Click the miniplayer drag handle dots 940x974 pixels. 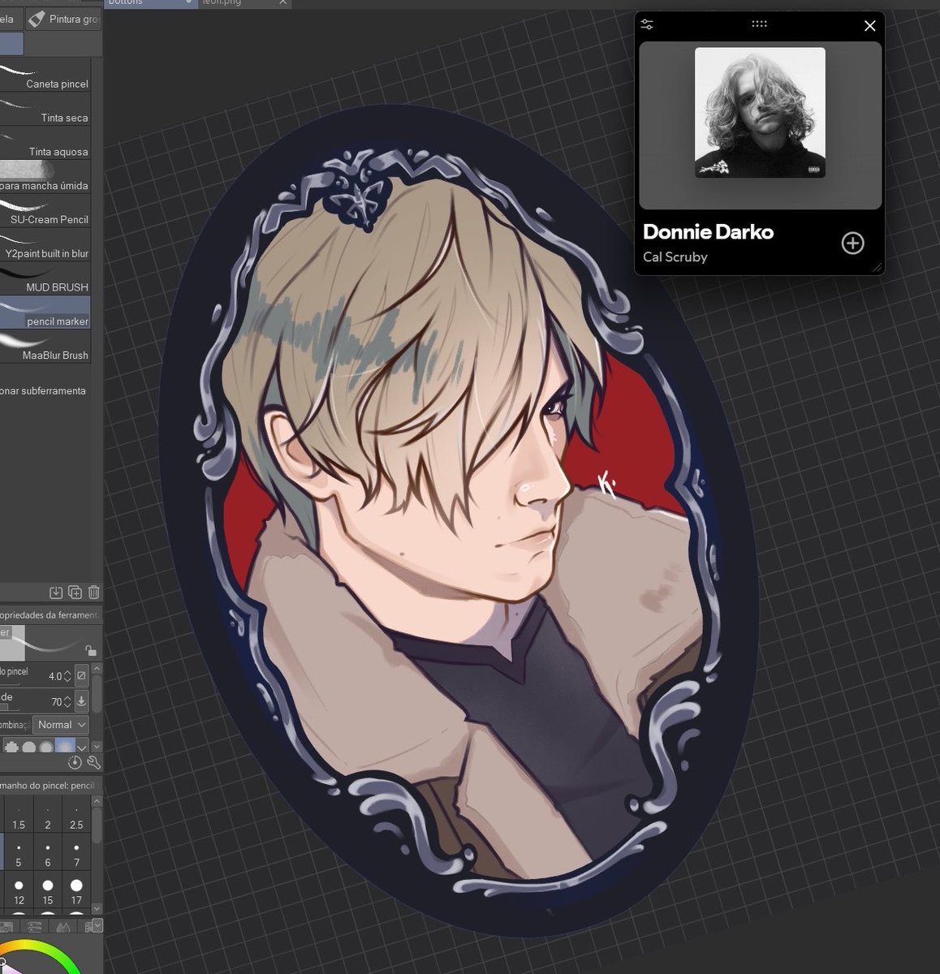pos(760,24)
